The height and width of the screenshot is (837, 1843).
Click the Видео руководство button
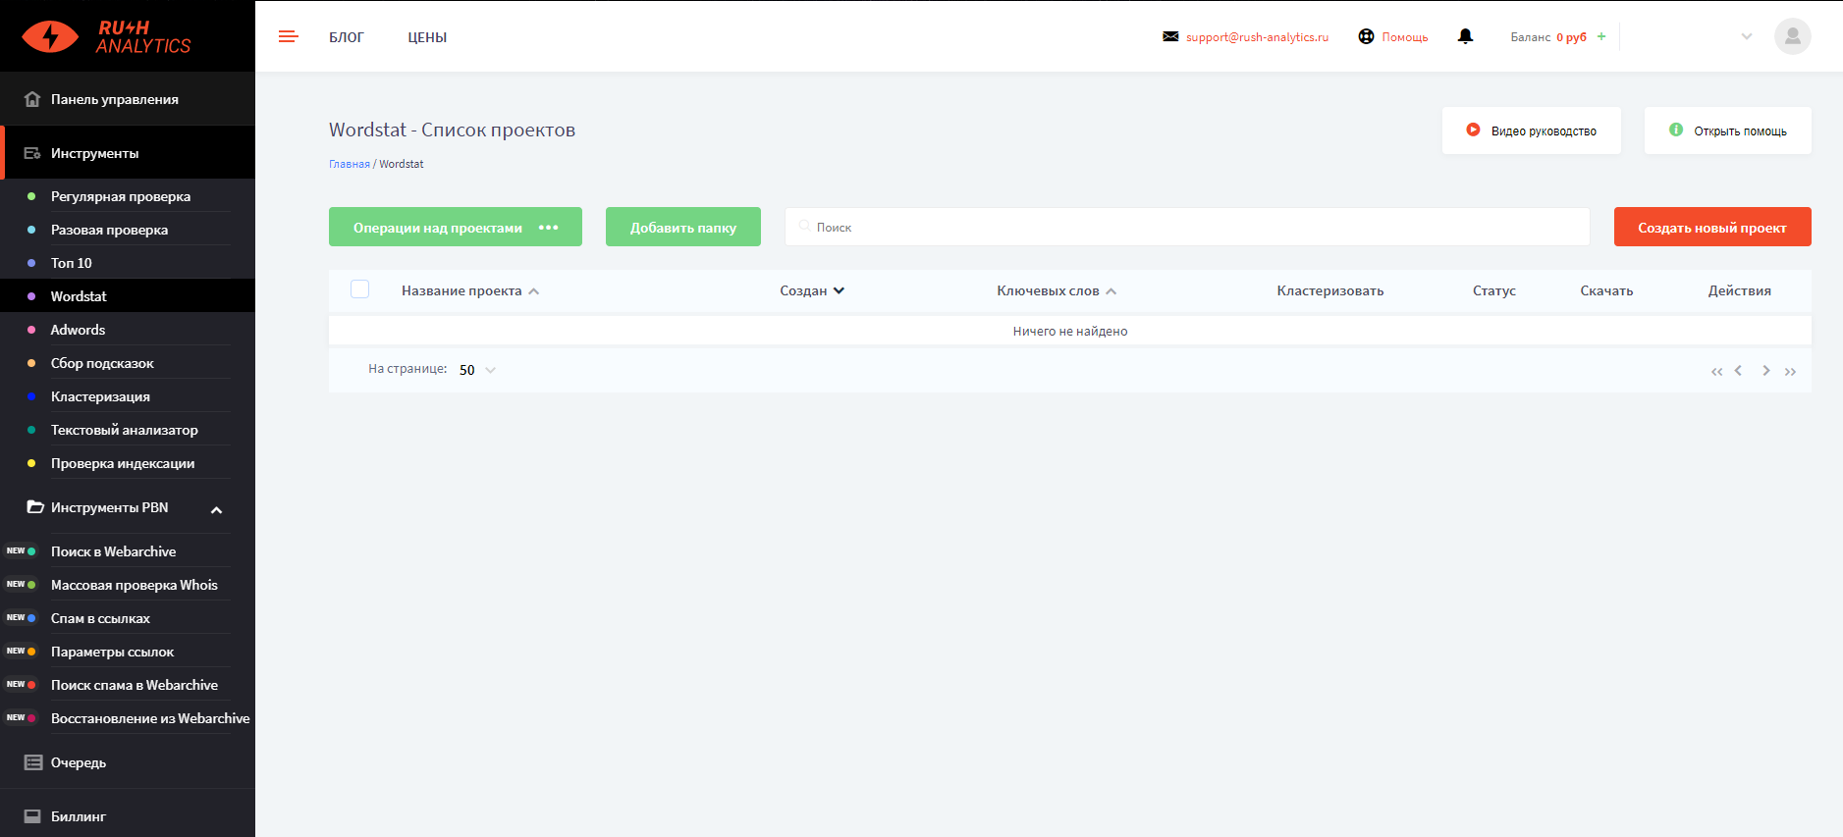click(1531, 131)
